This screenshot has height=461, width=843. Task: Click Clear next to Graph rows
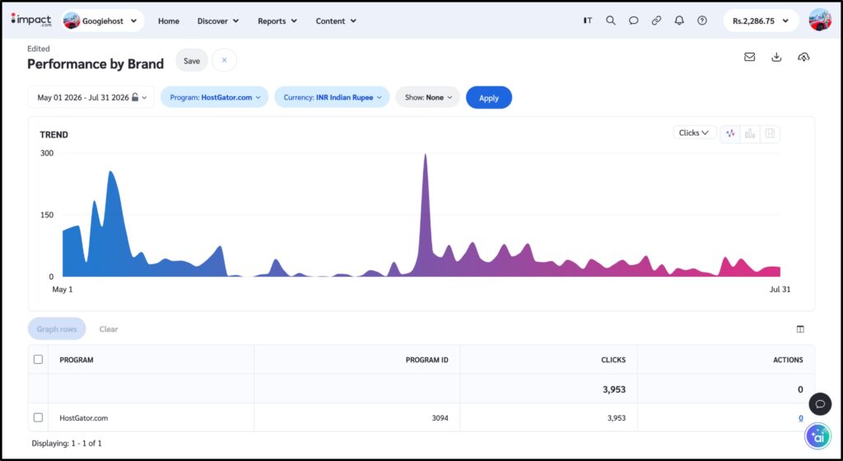pos(109,328)
